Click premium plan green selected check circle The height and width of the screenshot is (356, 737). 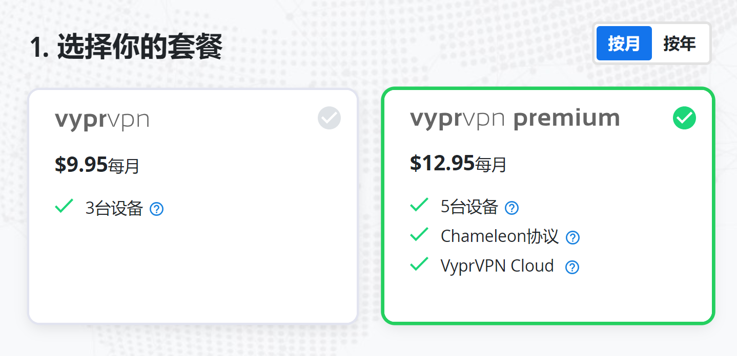pyautogui.click(x=684, y=118)
